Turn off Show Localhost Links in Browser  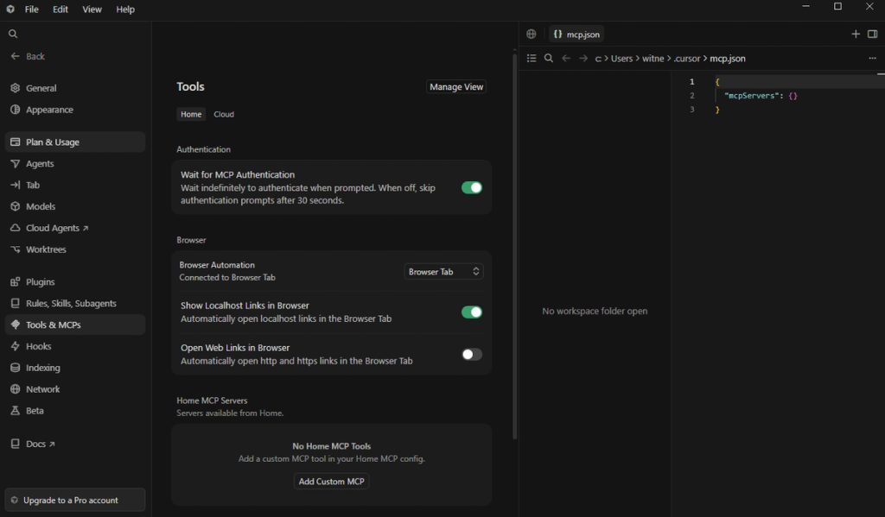point(472,312)
